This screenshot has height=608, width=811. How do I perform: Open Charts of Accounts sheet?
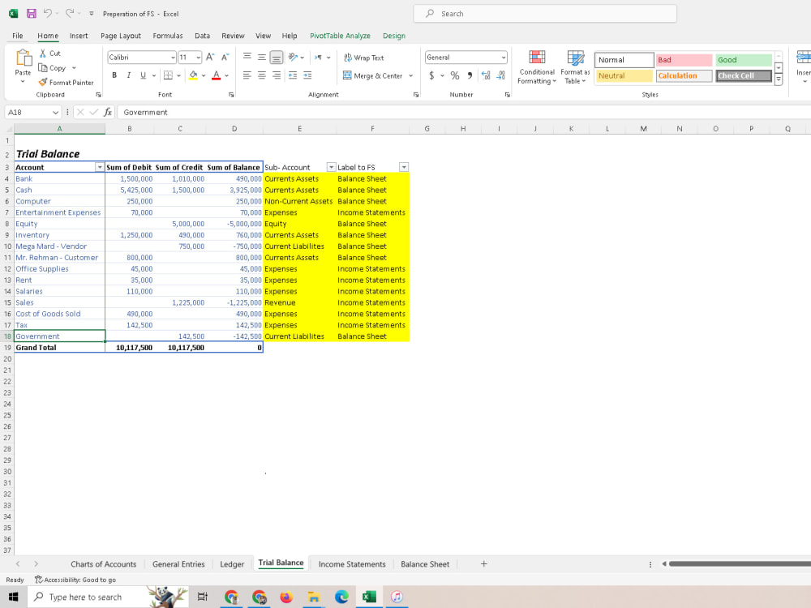pos(104,564)
